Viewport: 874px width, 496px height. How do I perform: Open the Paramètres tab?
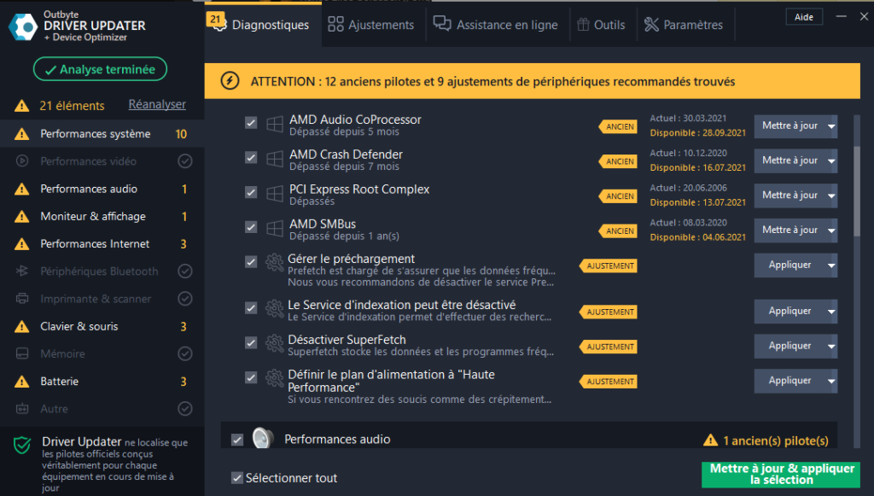pyautogui.click(x=684, y=25)
